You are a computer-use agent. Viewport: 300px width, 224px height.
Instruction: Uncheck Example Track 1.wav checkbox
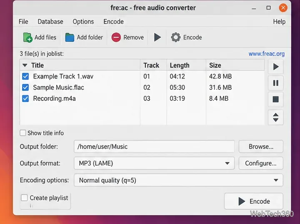[x=25, y=76]
